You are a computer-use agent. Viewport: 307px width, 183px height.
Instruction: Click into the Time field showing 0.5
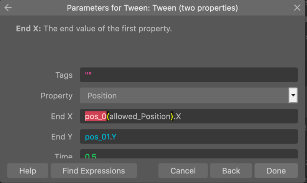189,154
